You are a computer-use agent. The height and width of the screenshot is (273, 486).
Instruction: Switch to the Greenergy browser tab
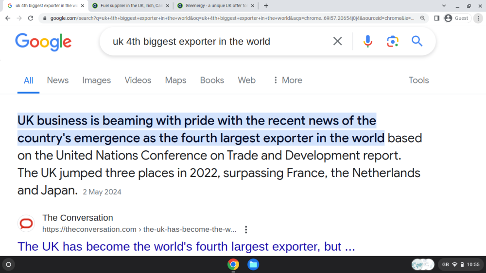(x=216, y=5)
